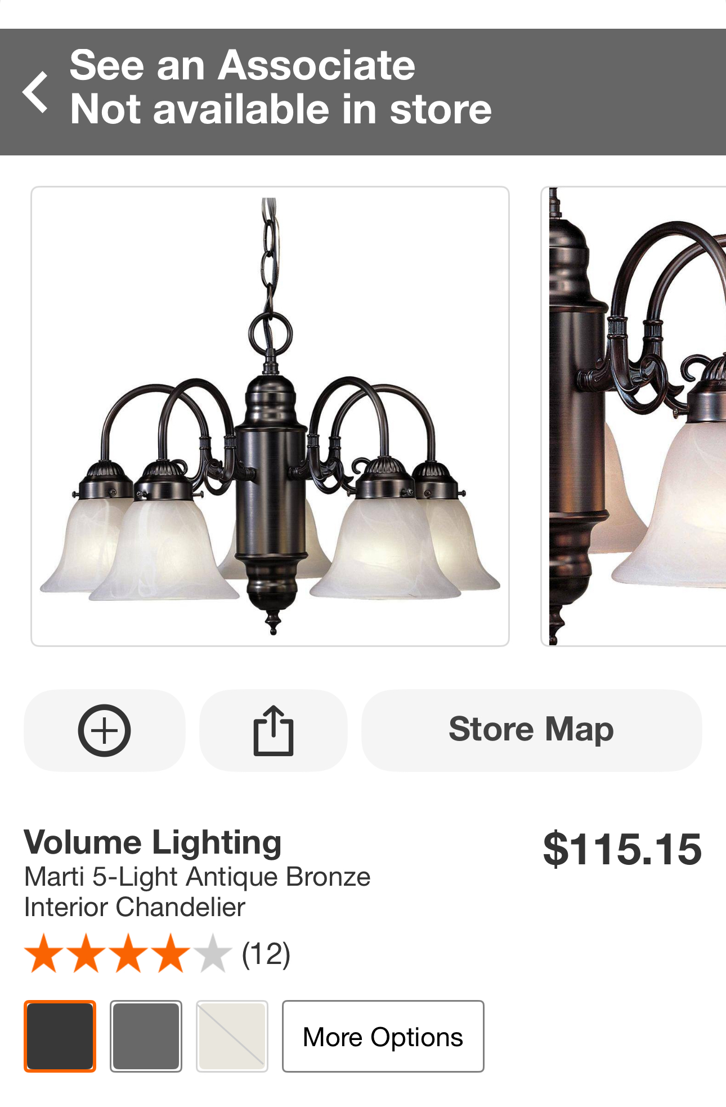The image size is (726, 1107).
Task: Tap the circled plus add-to-list icon
Action: pos(104,730)
